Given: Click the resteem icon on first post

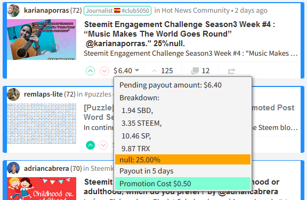Looking at the screenshot, I should 231,71.
